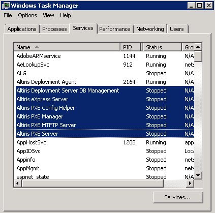Open the File menu
The width and height of the screenshot is (215, 213).
click(x=8, y=15)
